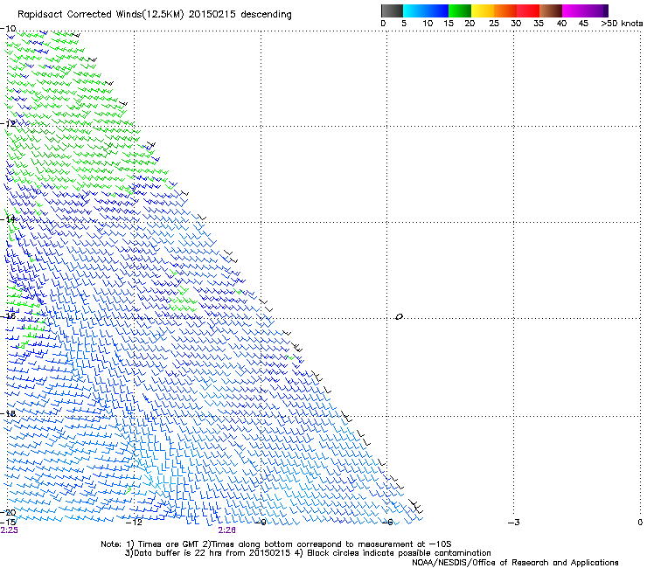The width and height of the screenshot is (647, 568).
Task: Click the '>50 knots' legend label
Action: 622,24
